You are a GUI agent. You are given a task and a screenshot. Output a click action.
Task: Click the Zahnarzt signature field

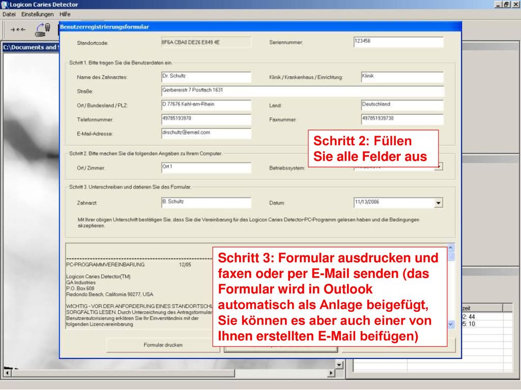pos(206,203)
